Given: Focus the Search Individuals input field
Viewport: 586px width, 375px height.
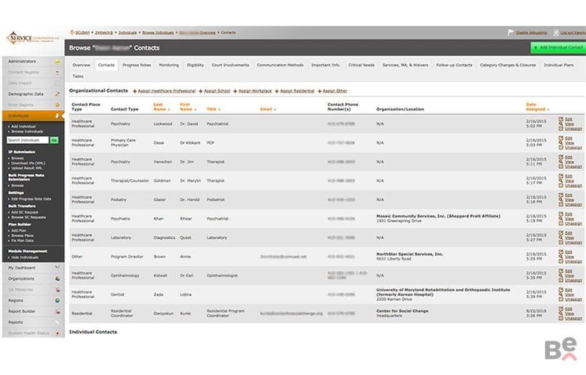Looking at the screenshot, I should pos(27,140).
